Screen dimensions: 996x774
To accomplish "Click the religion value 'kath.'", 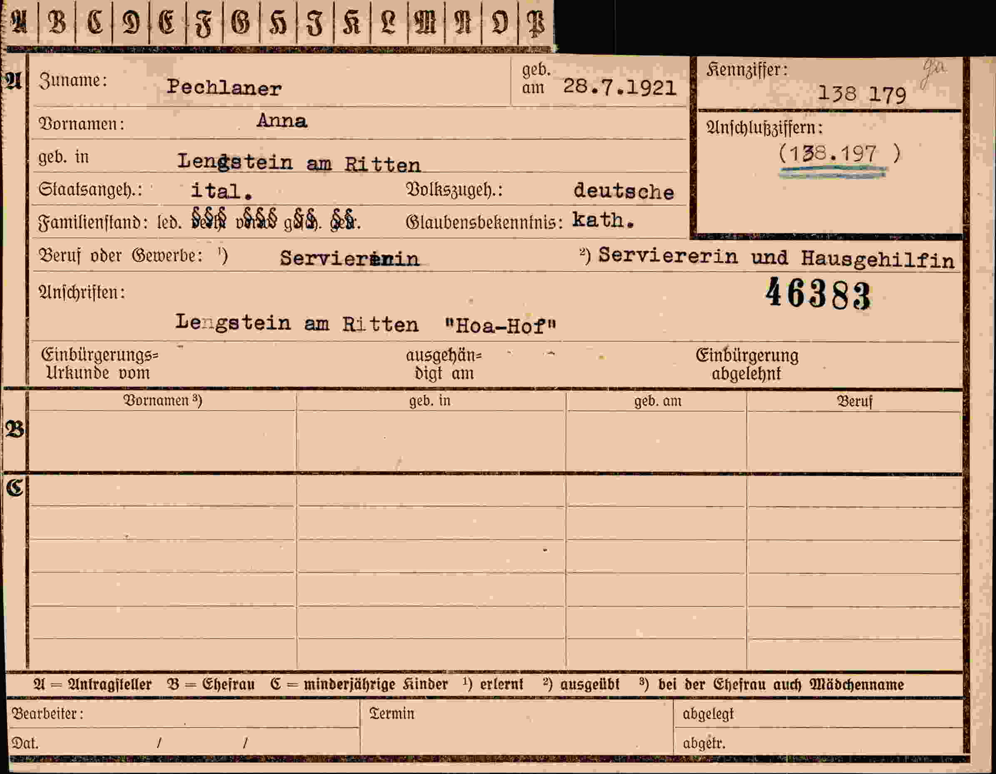I will tap(603, 220).
